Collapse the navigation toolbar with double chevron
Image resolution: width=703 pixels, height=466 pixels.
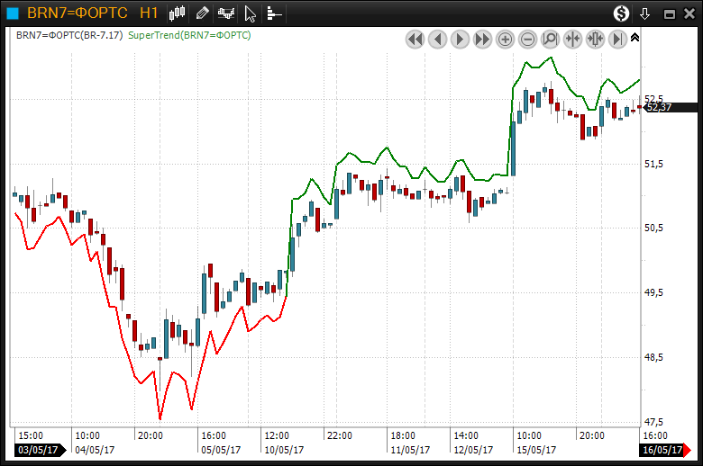click(635, 38)
